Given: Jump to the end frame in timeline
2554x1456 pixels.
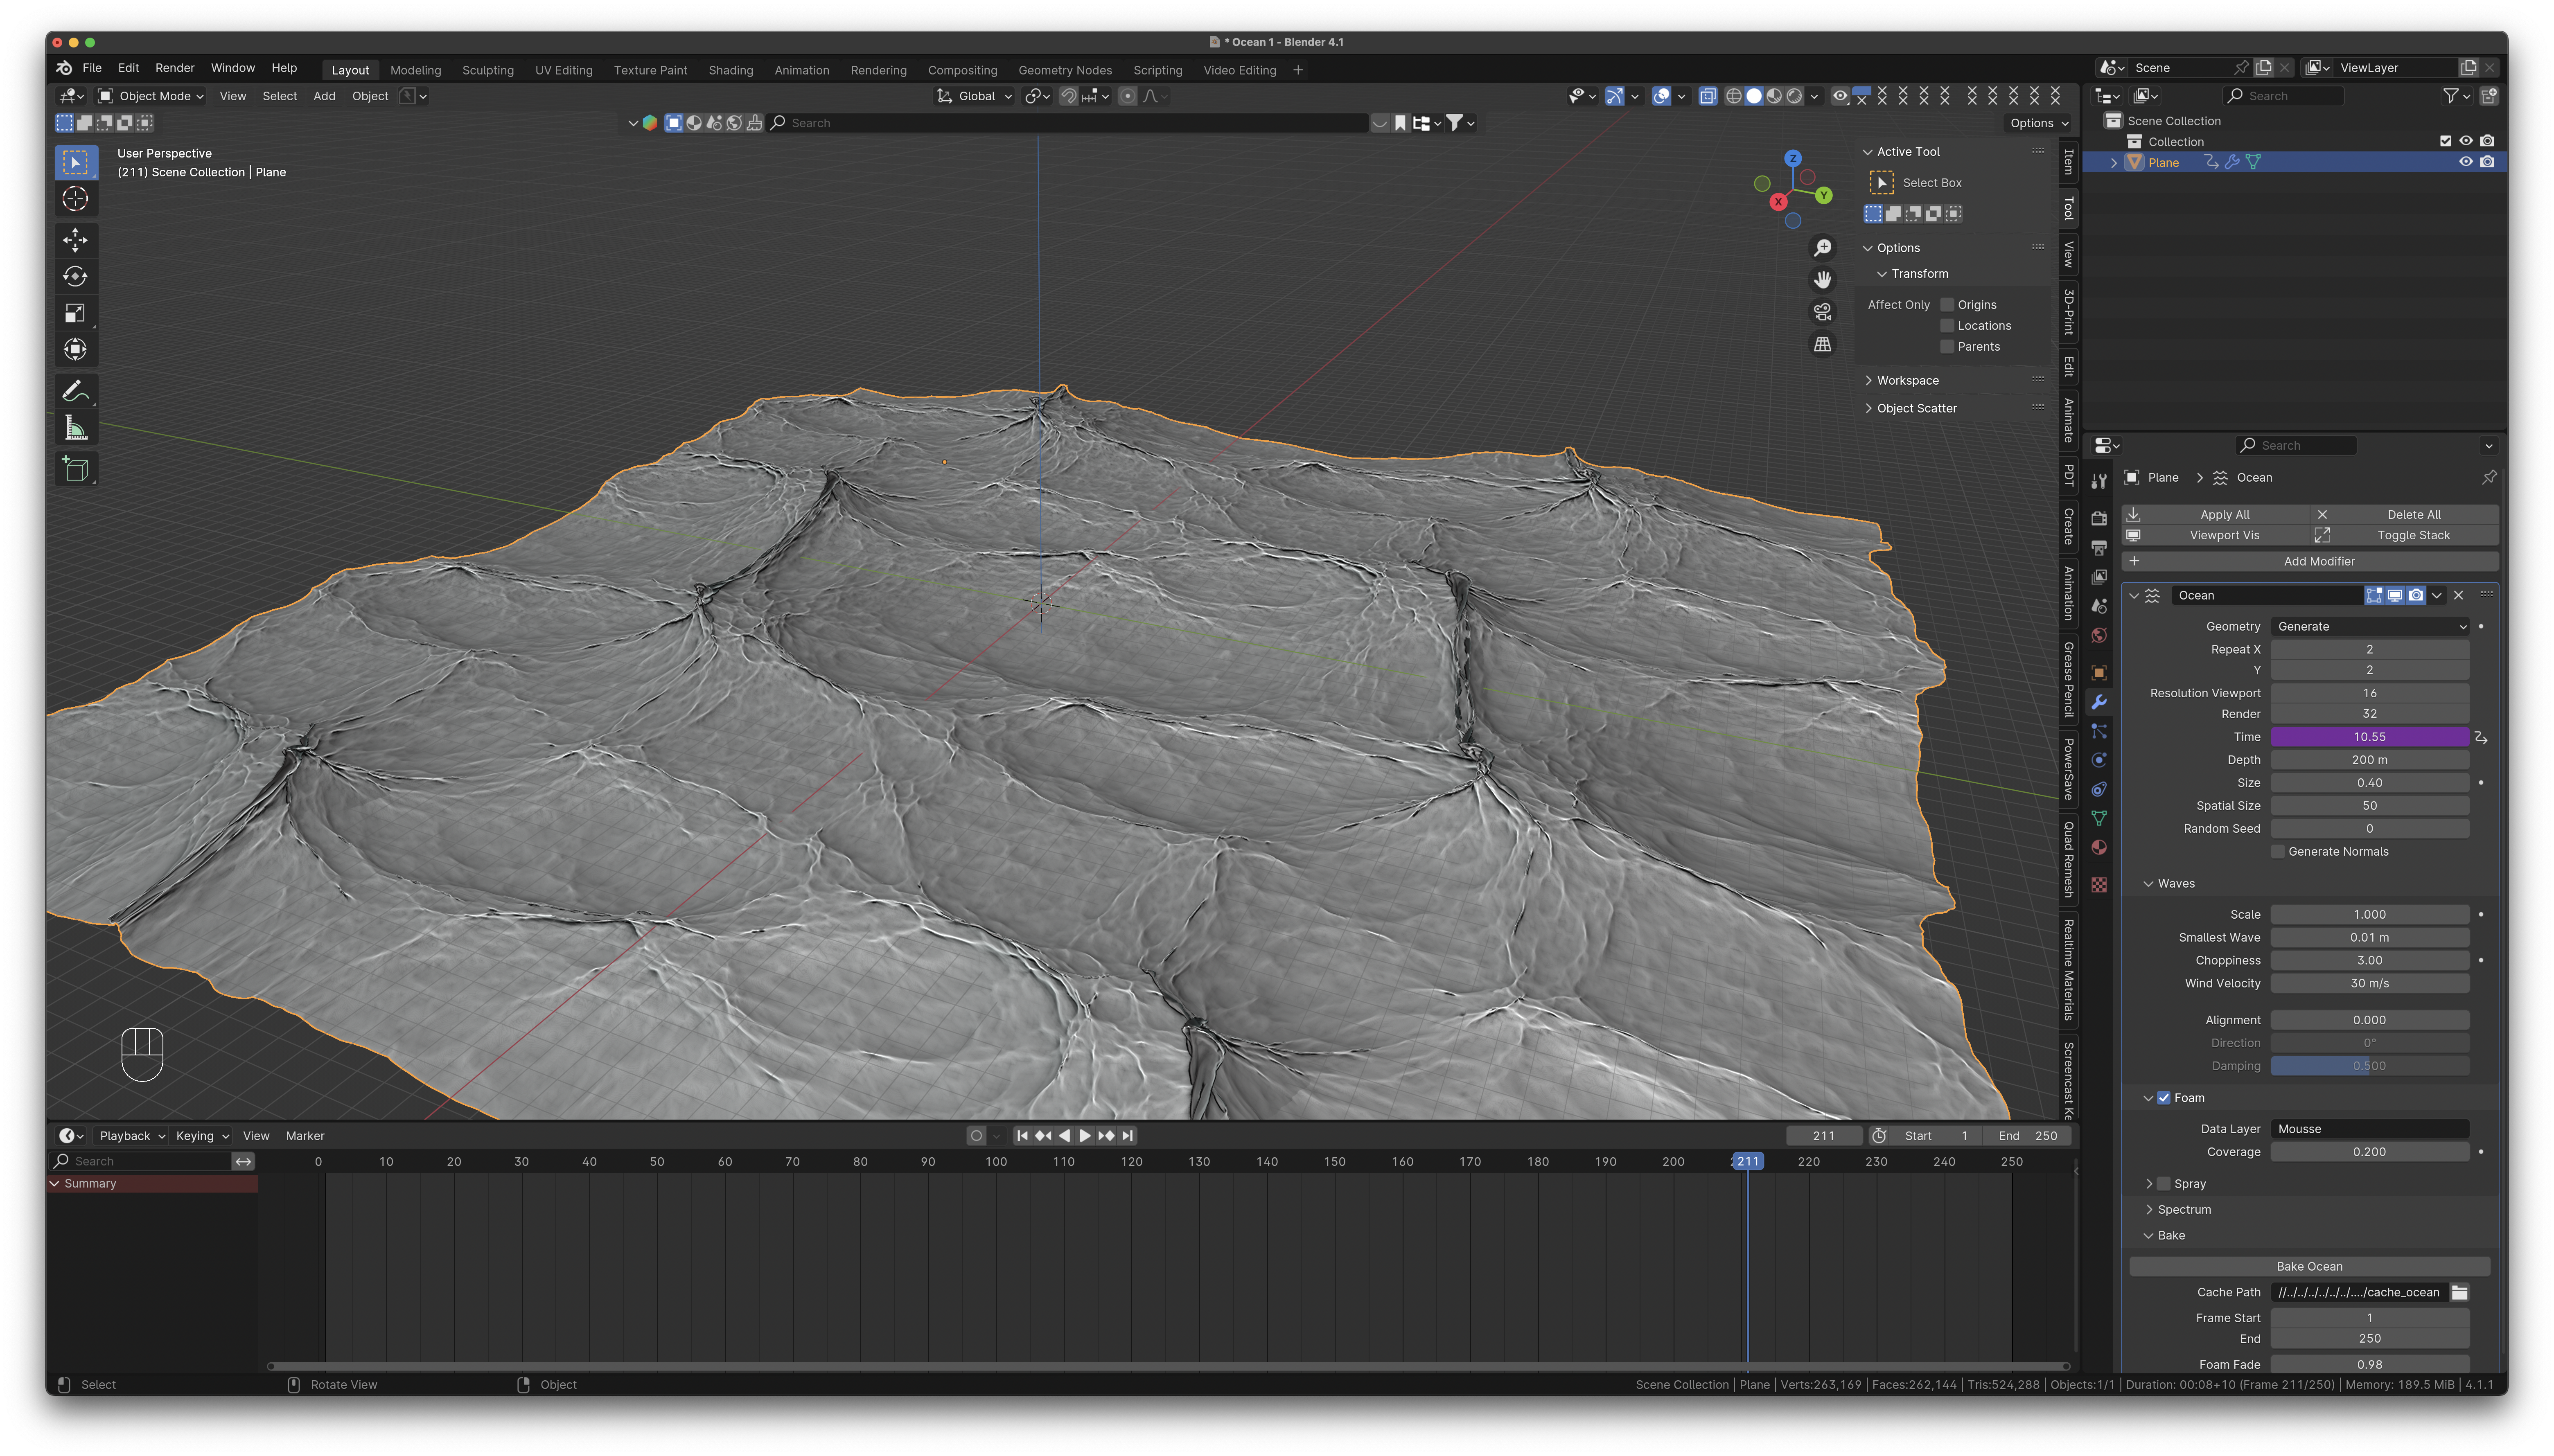Looking at the screenshot, I should pyautogui.click(x=1128, y=1136).
